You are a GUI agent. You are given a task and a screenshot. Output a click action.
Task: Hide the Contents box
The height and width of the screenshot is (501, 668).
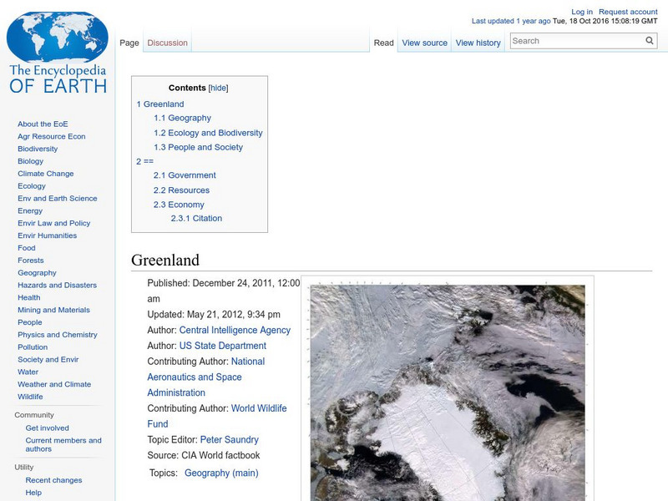coord(219,87)
